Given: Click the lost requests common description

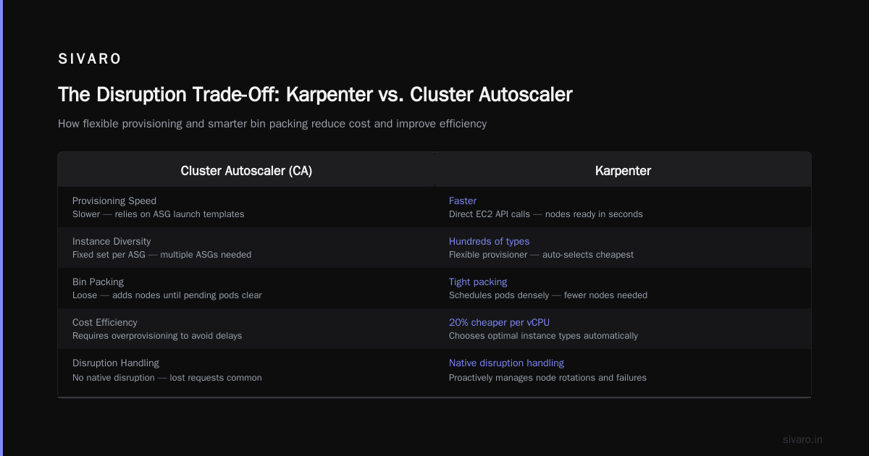Looking at the screenshot, I should point(167,378).
